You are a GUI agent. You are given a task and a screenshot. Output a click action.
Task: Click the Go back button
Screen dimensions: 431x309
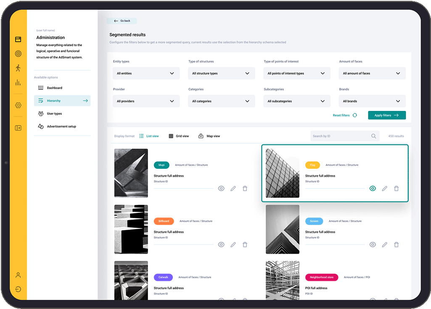(x=122, y=21)
